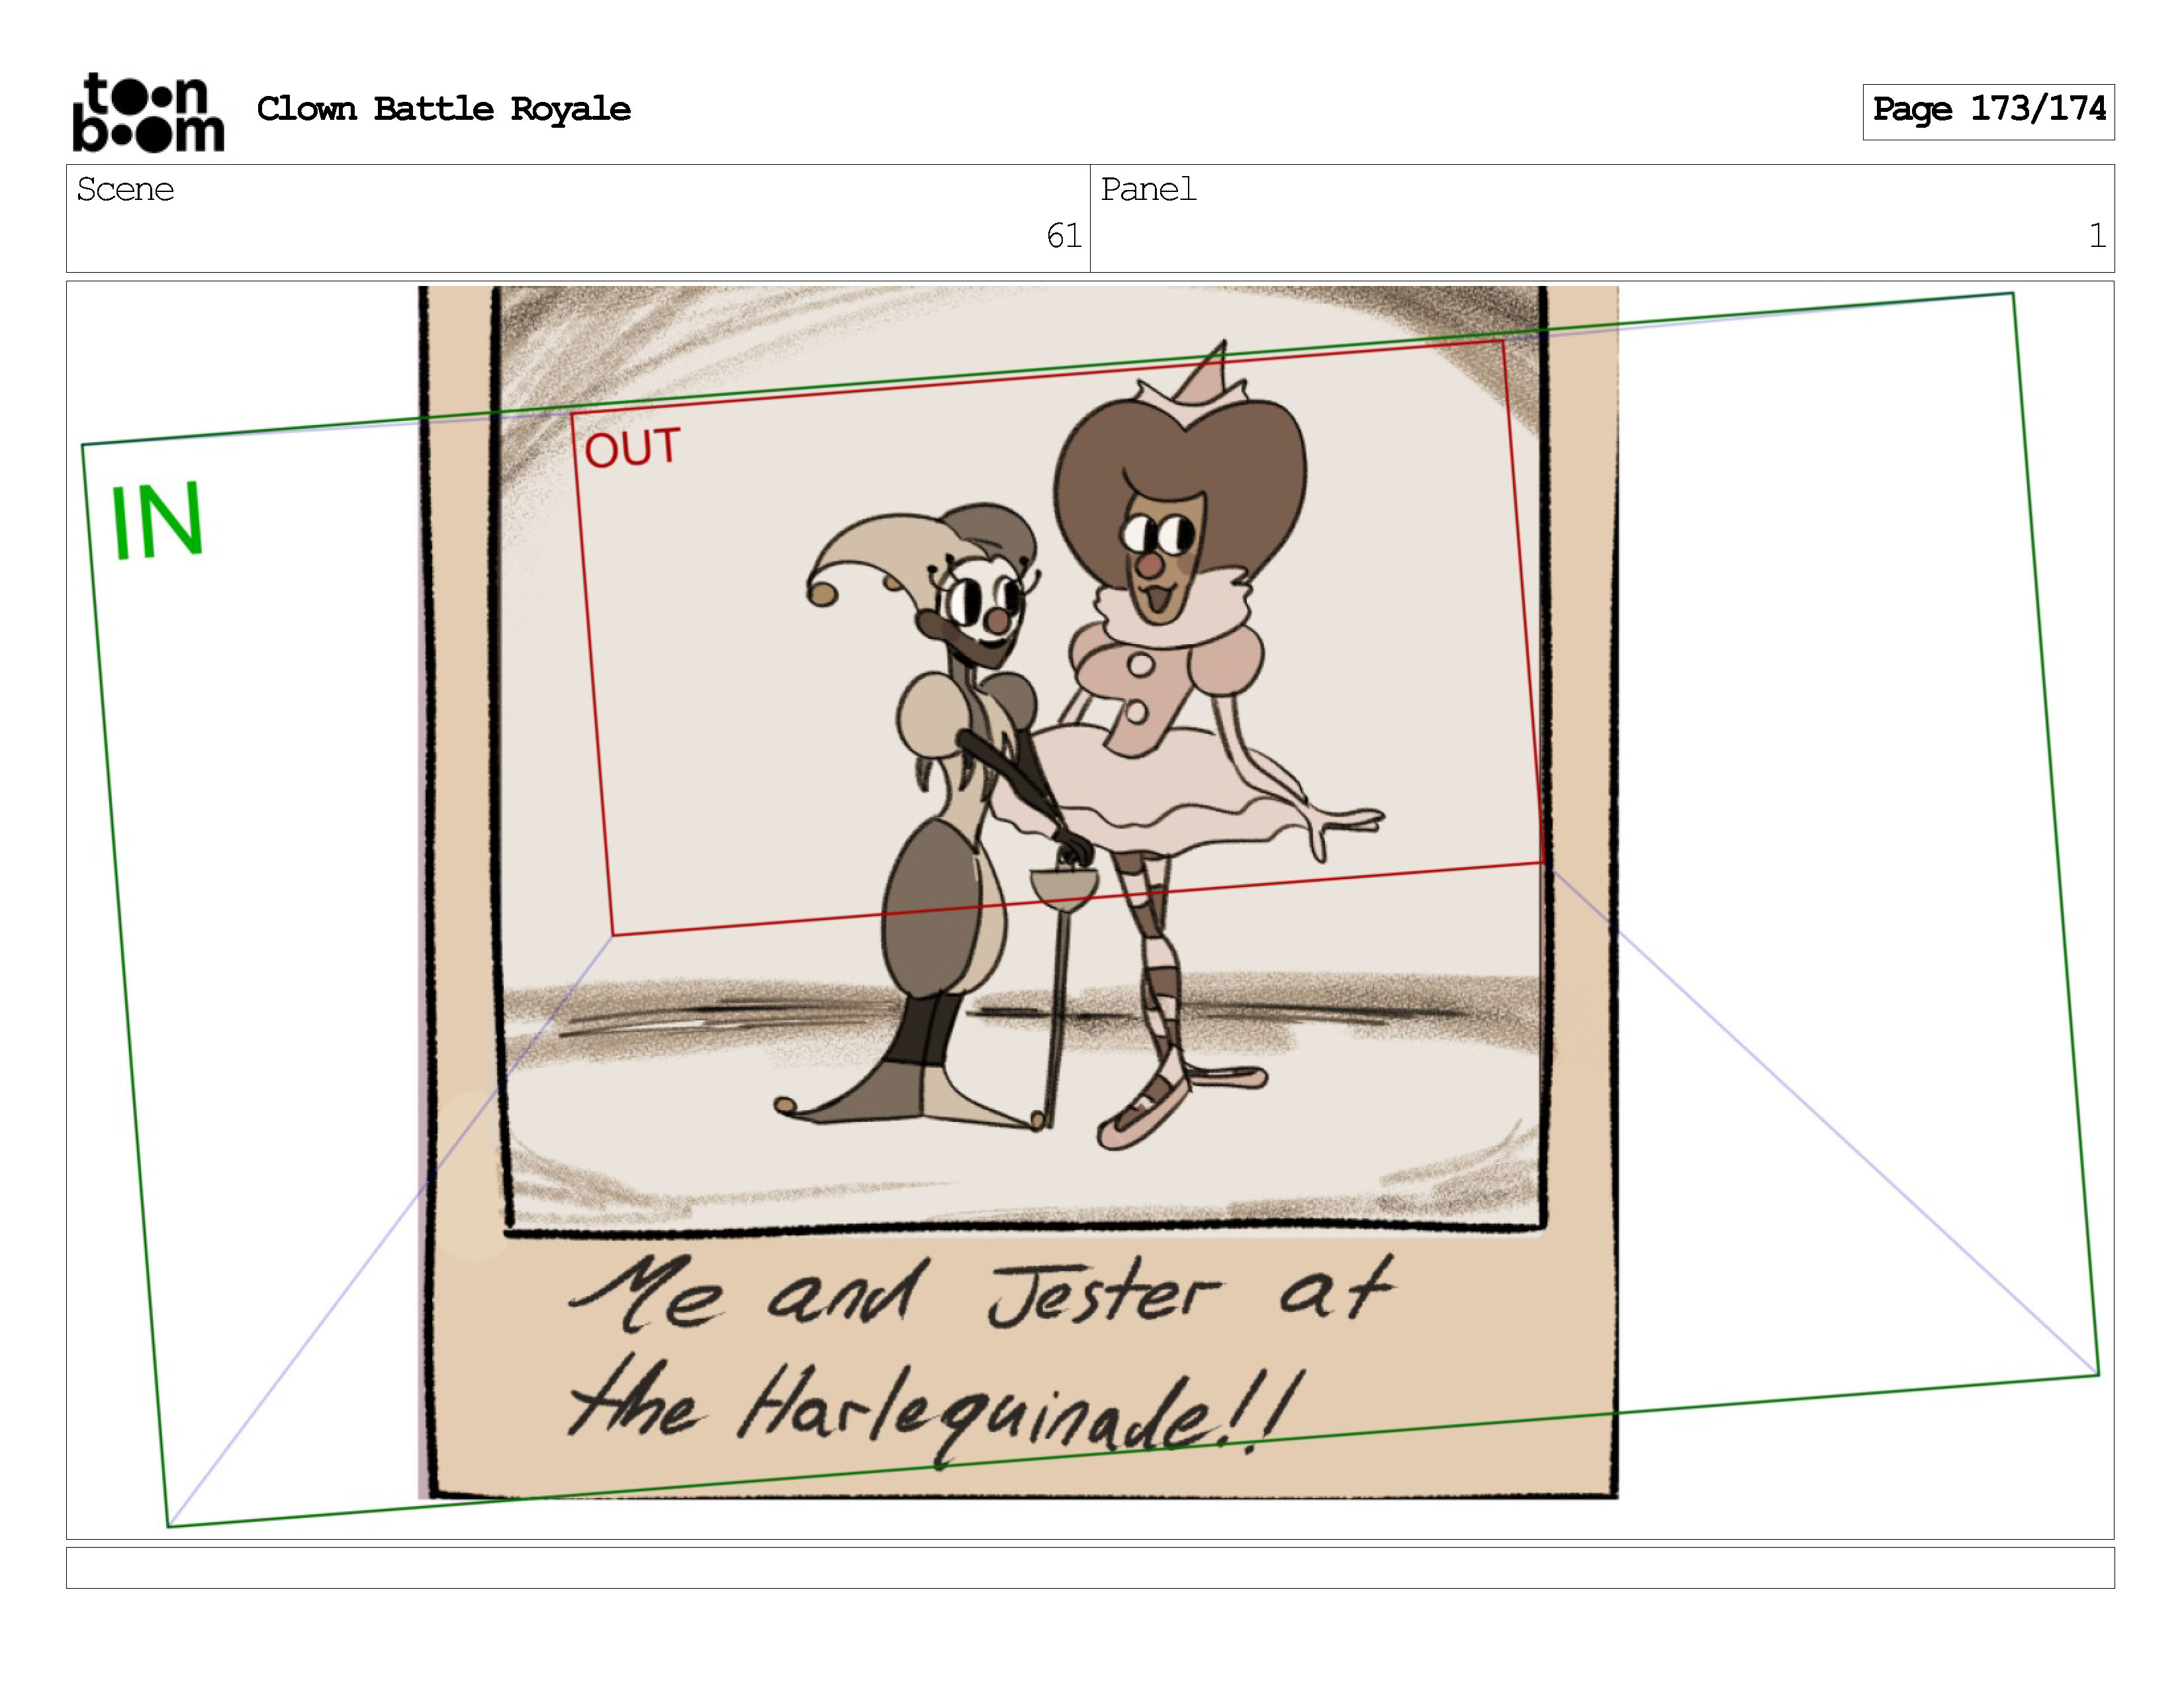Click the red OUT camera label
The image size is (2184, 1688).
tap(632, 448)
